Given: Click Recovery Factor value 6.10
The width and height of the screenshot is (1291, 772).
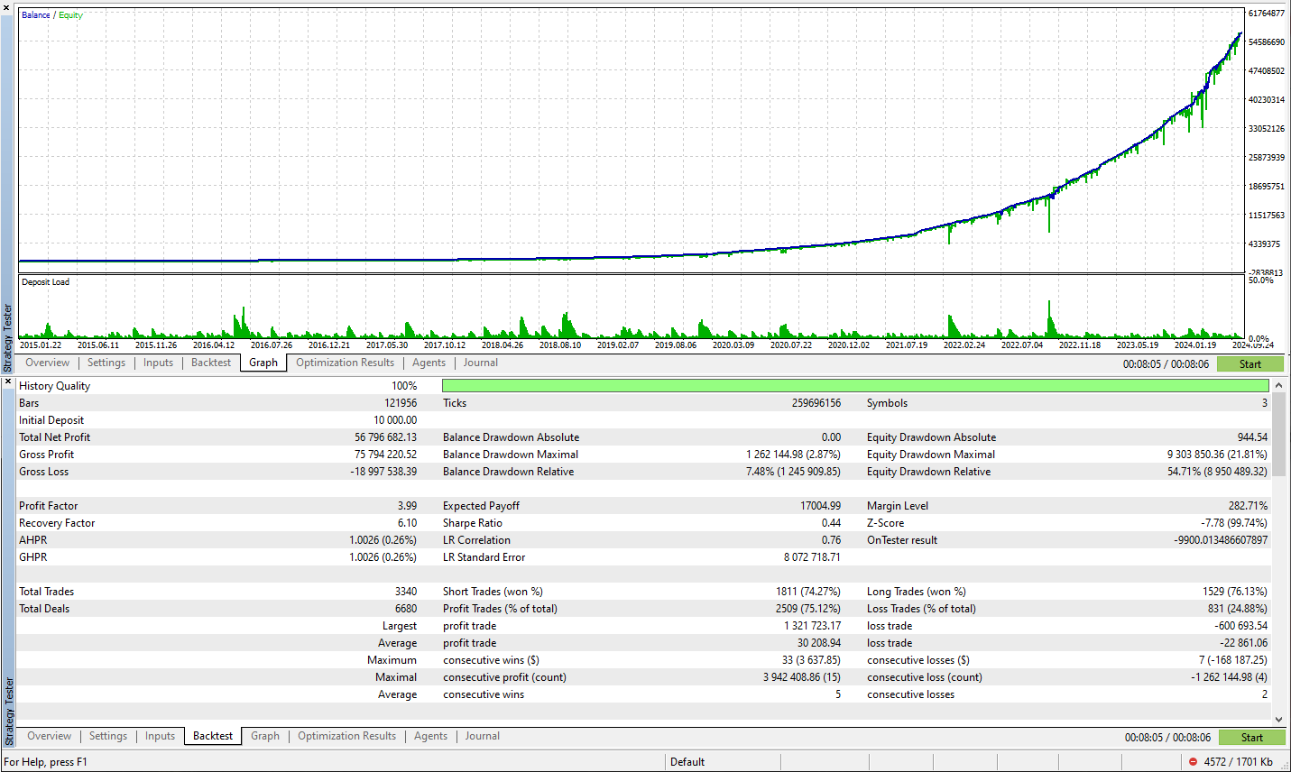Looking at the screenshot, I should (407, 523).
